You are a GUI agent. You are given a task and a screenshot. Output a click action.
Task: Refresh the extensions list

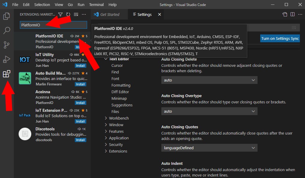pos(68,14)
